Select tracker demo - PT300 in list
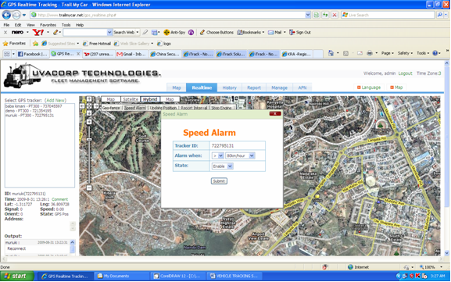The width and height of the screenshot is (451, 282). (28, 111)
